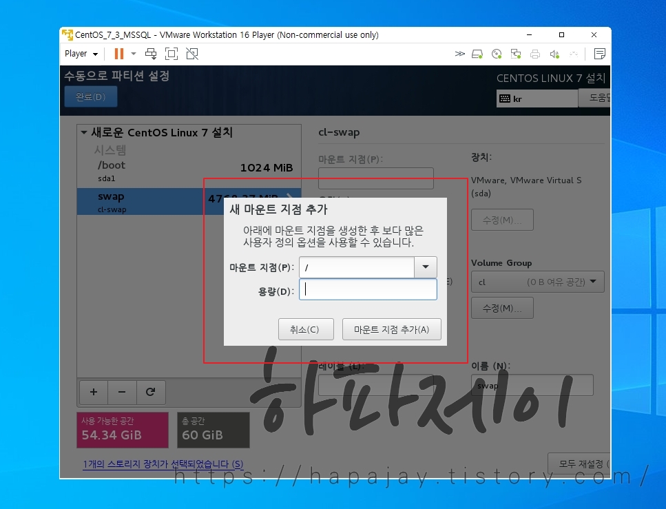Image resolution: width=666 pixels, height=509 pixels.
Task: Click the 1024 MiB size value
Action: click(267, 168)
